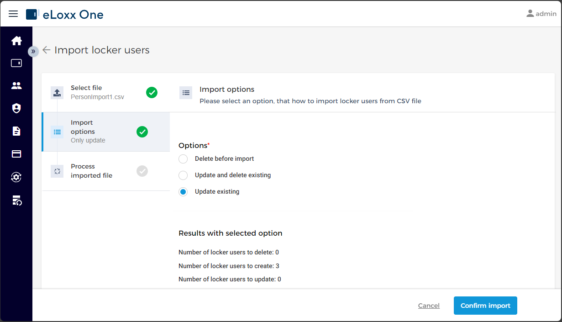Click Number of locker users to create

coord(229,266)
